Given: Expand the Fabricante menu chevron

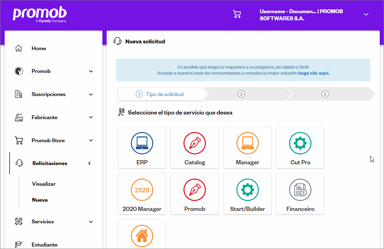Looking at the screenshot, I should click(91, 117).
